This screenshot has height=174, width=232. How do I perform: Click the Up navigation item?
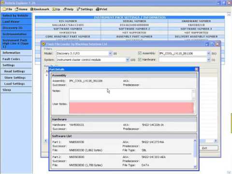point(56,9)
